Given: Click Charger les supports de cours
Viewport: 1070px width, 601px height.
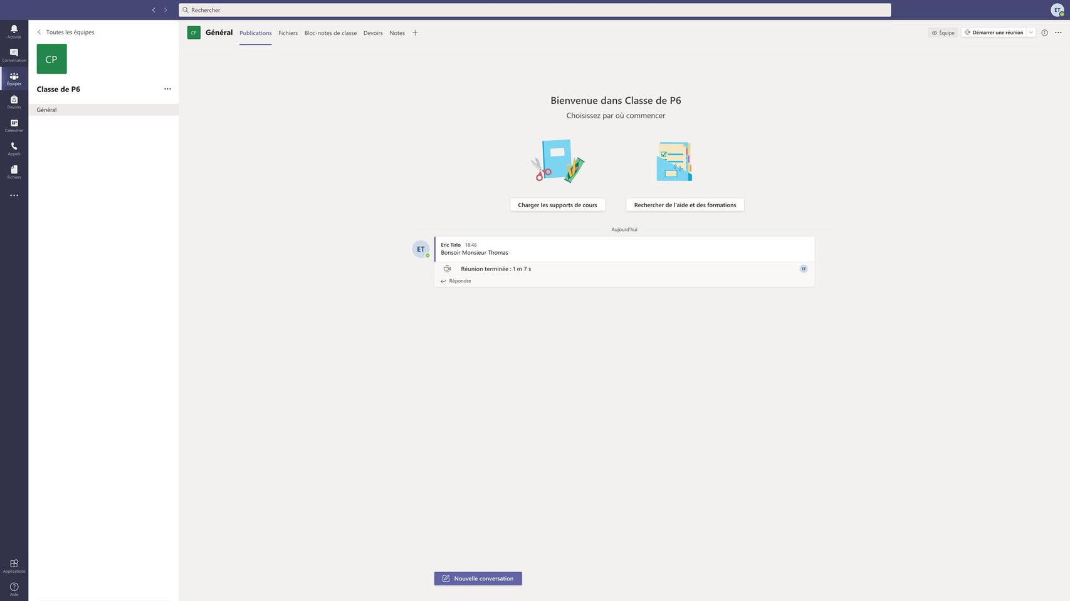Looking at the screenshot, I should tap(557, 205).
